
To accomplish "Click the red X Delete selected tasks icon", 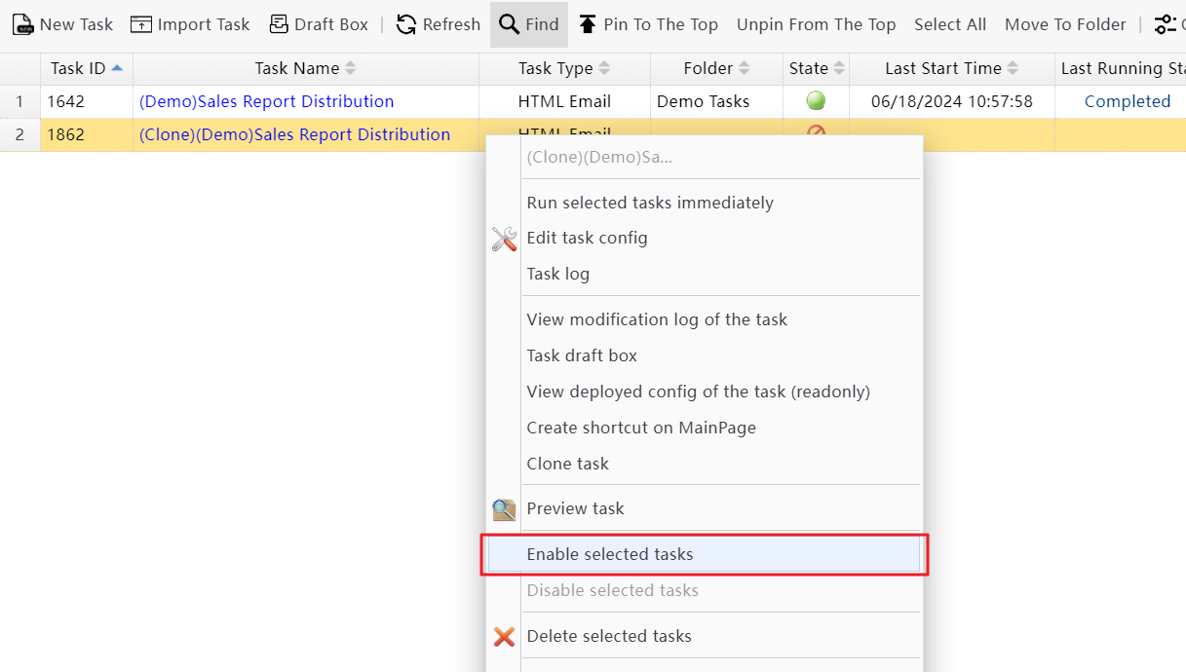I will pyautogui.click(x=504, y=637).
